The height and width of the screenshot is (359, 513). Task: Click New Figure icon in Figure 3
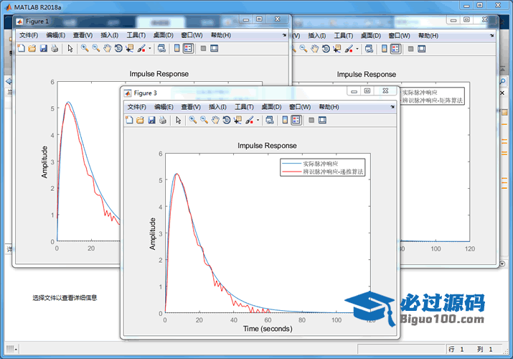pyautogui.click(x=129, y=120)
